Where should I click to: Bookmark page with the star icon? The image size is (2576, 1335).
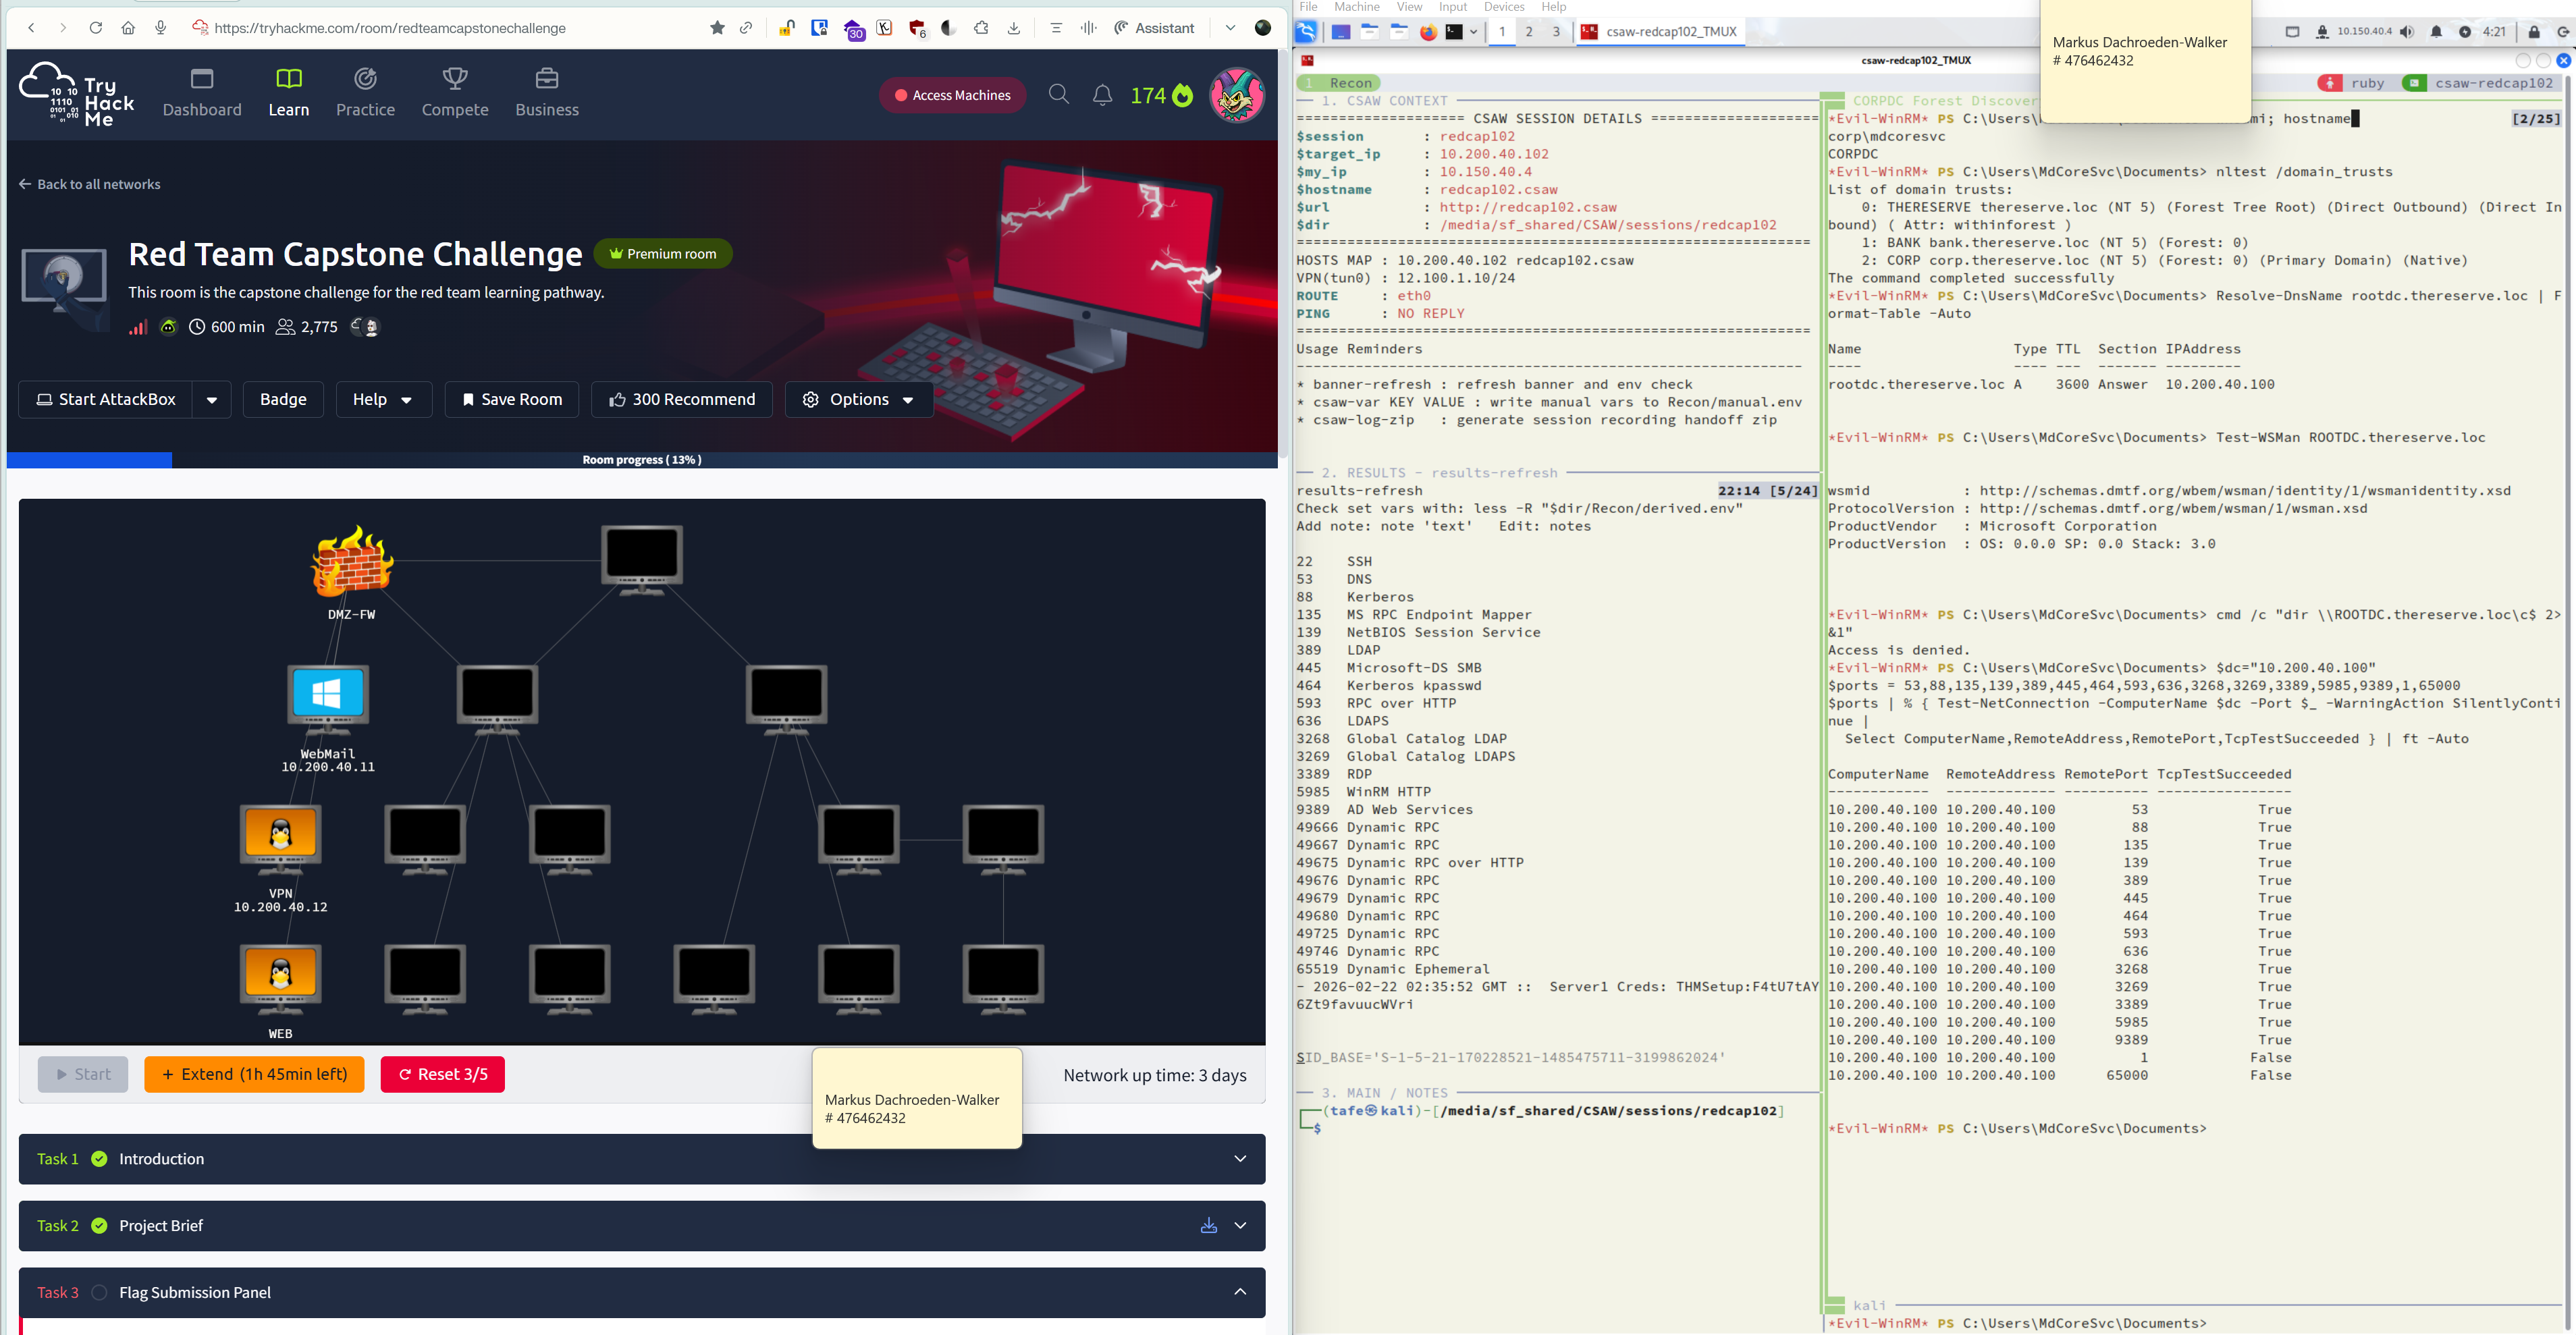pos(717,28)
